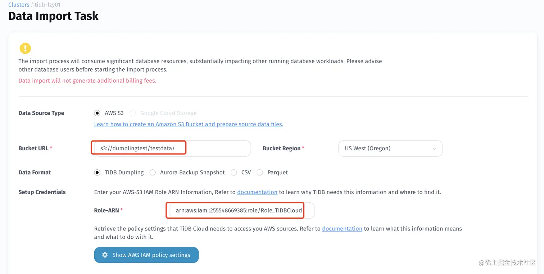544x274 pixels.
Task: Open the tidb-lzy01 breadcrumb item
Action: point(47,5)
